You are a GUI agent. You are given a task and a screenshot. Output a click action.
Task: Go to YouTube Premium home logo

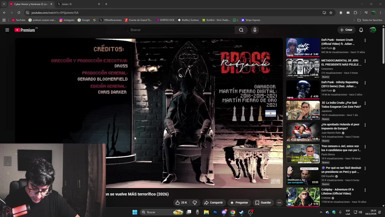coord(25,30)
